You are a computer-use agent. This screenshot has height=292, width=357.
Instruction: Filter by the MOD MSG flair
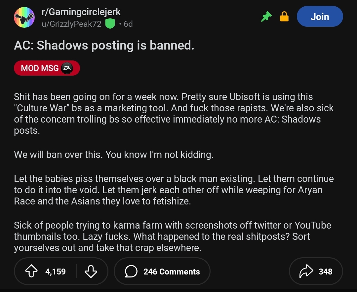pos(47,68)
